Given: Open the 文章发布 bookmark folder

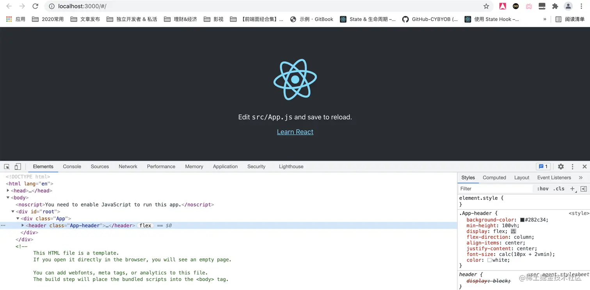Looking at the screenshot, I should 85,19.
